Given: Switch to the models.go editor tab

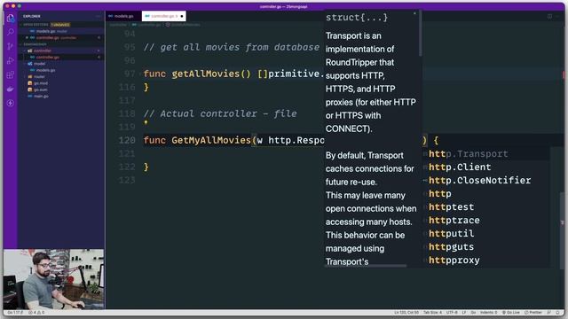Looking at the screenshot, I should [x=123, y=16].
